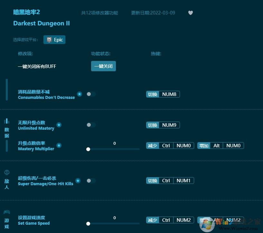Click the 更新日期:2022-03-09 text
263x233 pixels.
coord(153,13)
